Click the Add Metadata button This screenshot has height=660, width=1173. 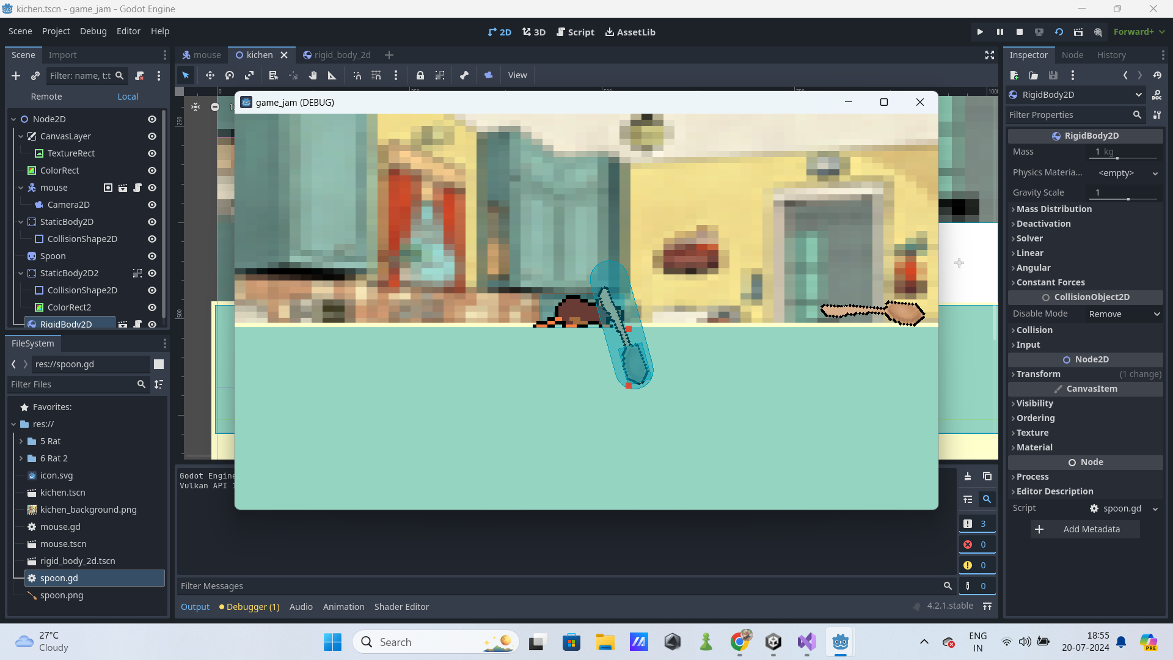1085,529
